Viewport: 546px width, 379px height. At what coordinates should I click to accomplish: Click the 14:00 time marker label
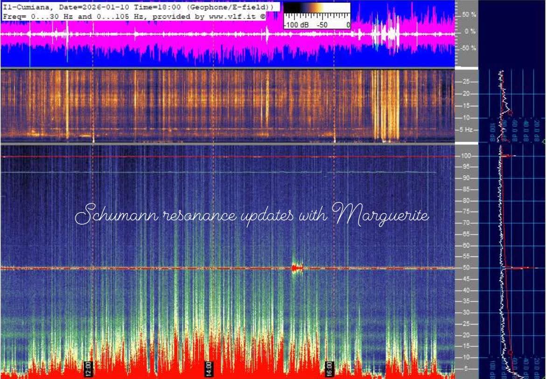pos(209,367)
